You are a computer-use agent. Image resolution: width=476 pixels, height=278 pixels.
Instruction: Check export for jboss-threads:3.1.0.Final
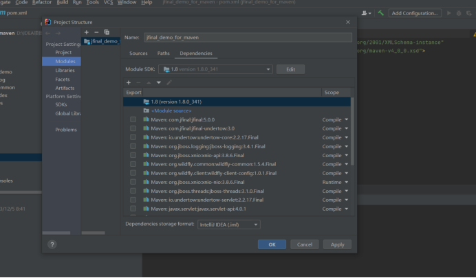point(133,191)
